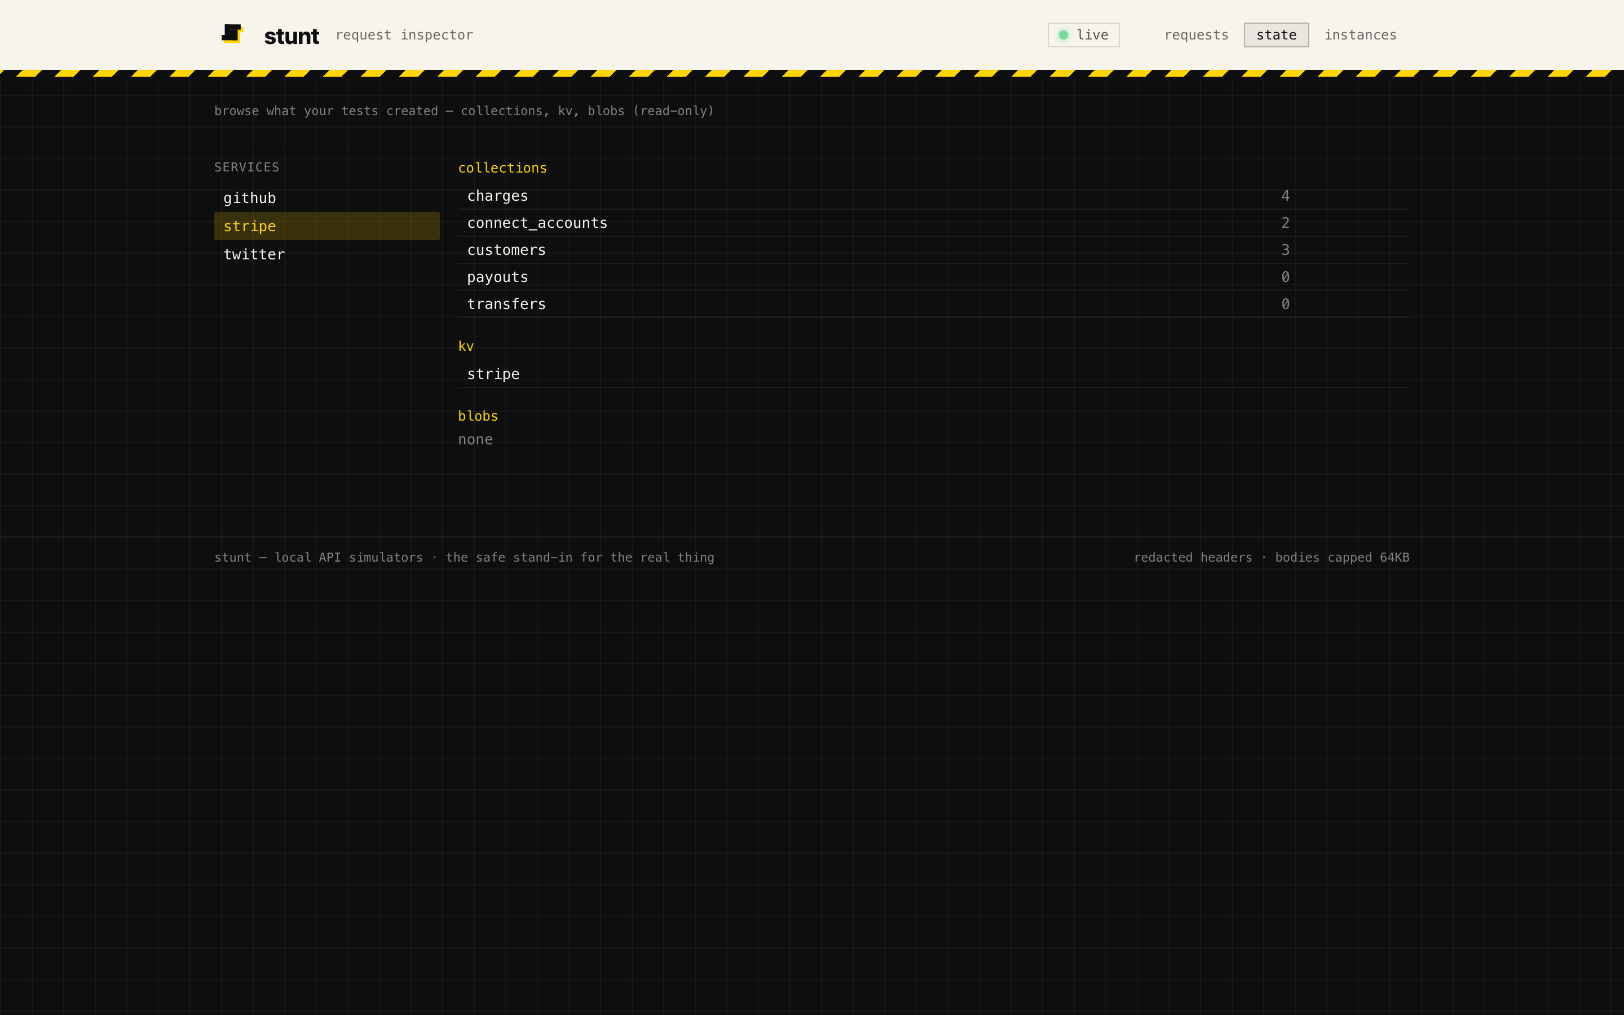Select github in services list
The image size is (1624, 1015).
[327, 198]
